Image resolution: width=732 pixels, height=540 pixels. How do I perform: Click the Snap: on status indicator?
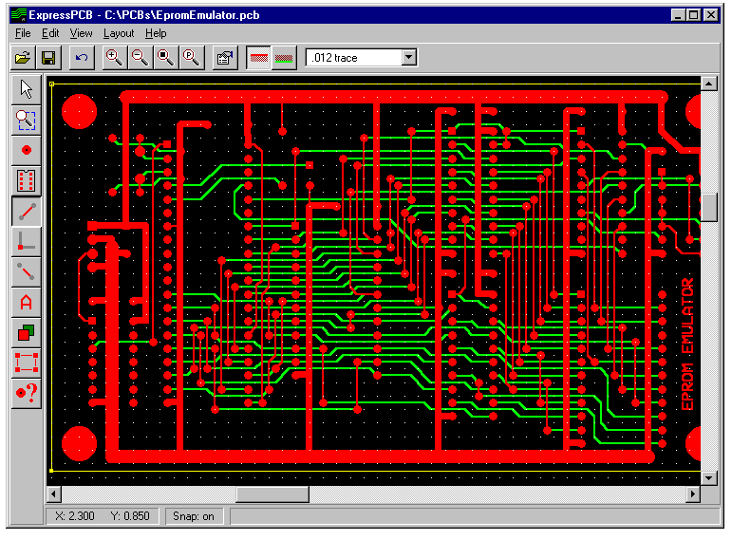pyautogui.click(x=194, y=516)
